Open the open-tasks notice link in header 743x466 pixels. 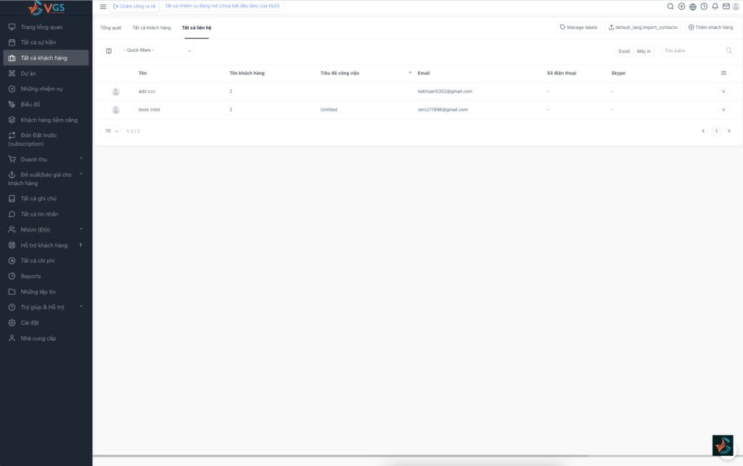coord(222,6)
